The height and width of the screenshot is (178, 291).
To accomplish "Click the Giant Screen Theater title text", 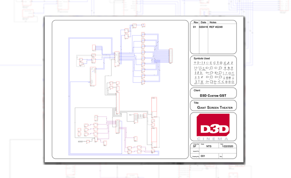I will point(215,107).
